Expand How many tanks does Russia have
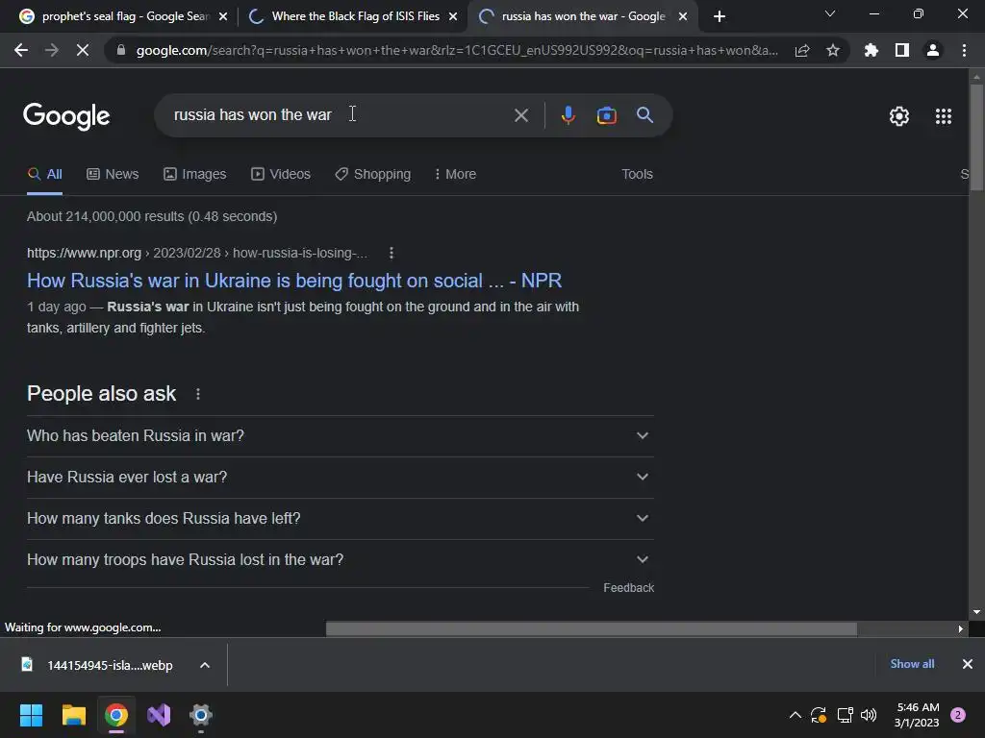This screenshot has width=985, height=738. tap(340, 518)
